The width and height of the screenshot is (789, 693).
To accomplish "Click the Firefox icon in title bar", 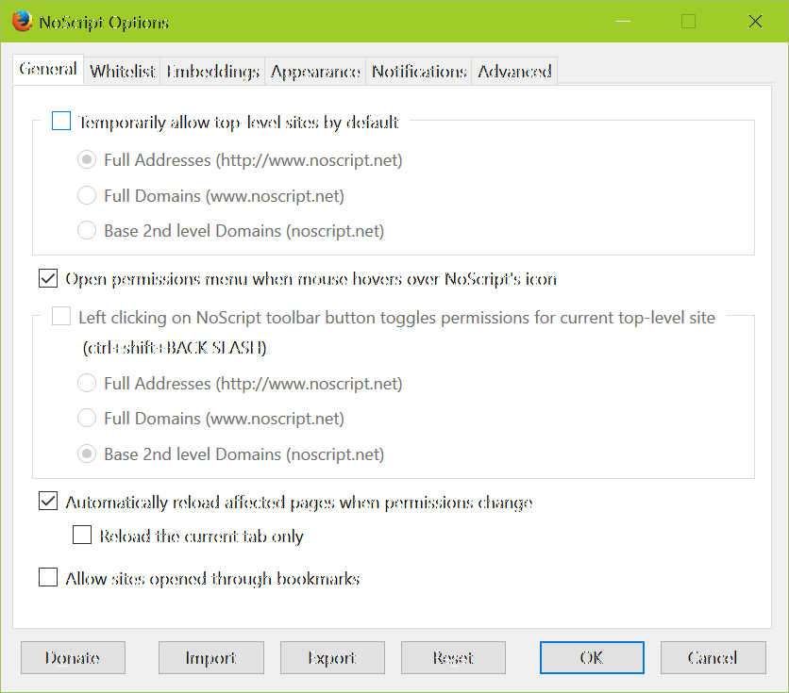I will click(22, 21).
